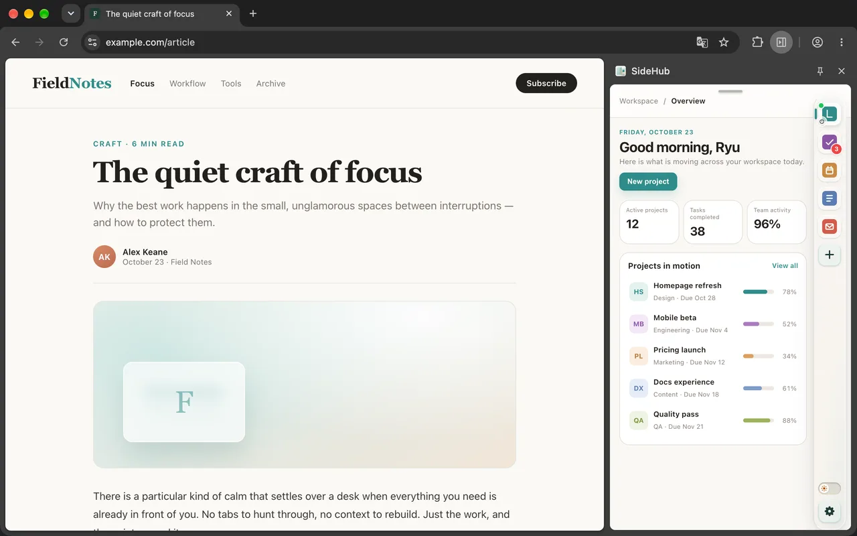
Task: Open the Archive nav item
Action: [x=270, y=84]
